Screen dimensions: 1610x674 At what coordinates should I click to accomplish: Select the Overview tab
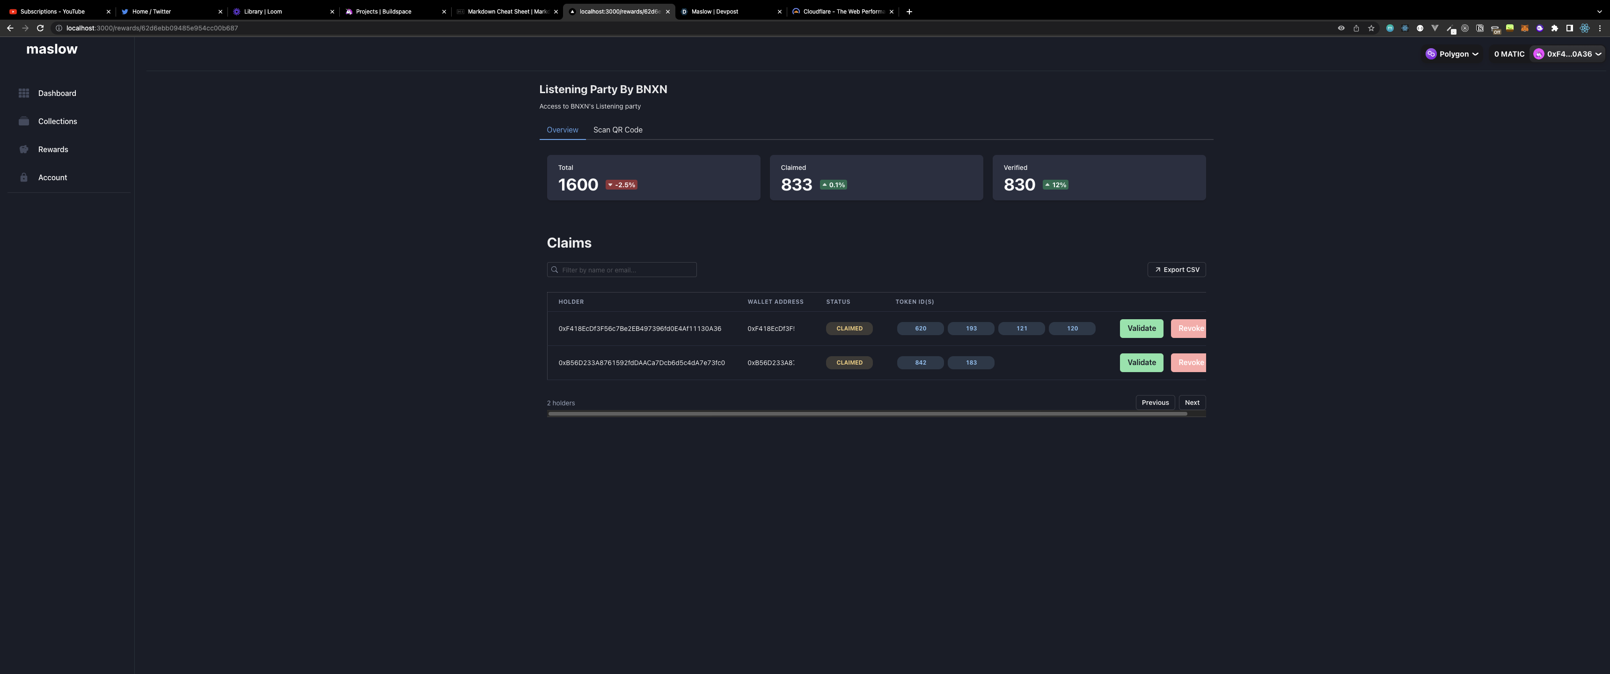(562, 130)
